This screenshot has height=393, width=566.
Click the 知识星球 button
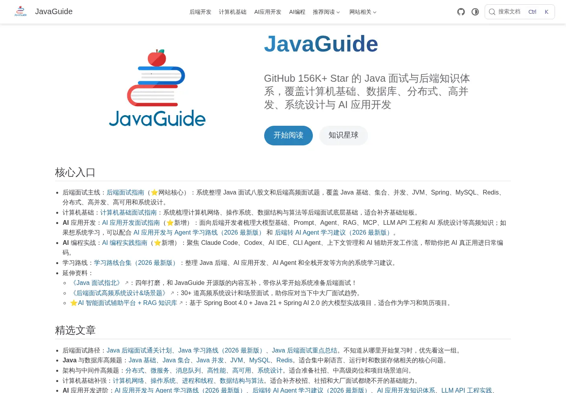point(344,136)
